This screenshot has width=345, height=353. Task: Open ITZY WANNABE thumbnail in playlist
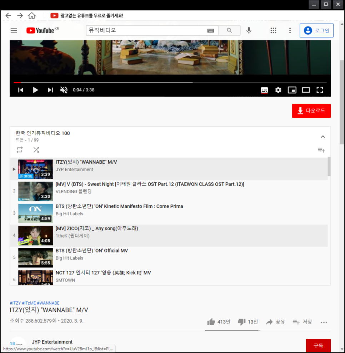(x=35, y=169)
